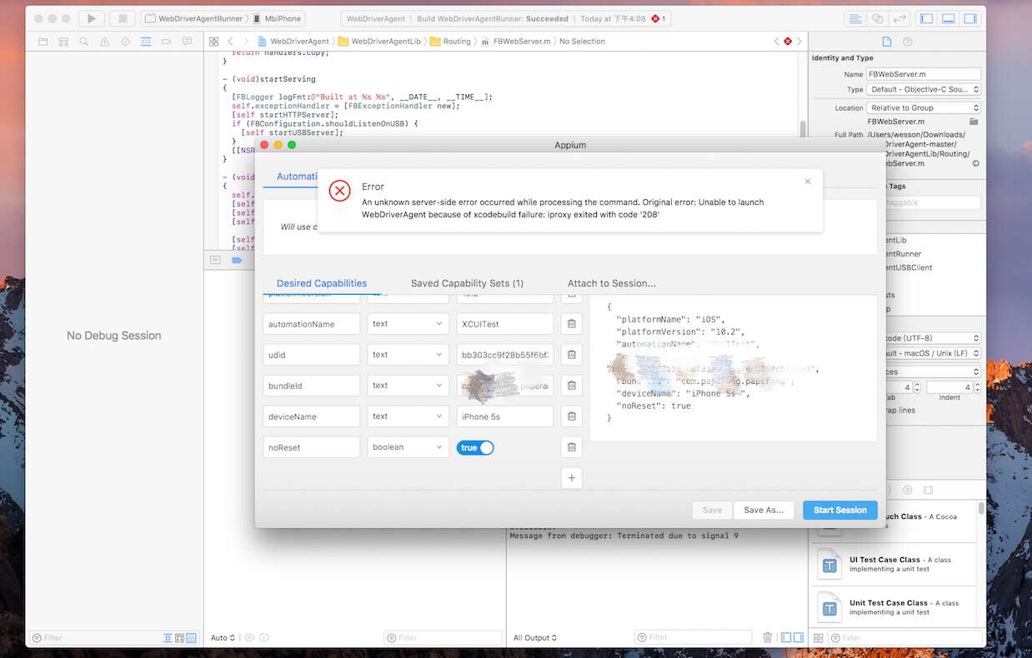Viewport: 1032px width, 658px height.
Task: Show the Standard editor
Action: [x=855, y=18]
